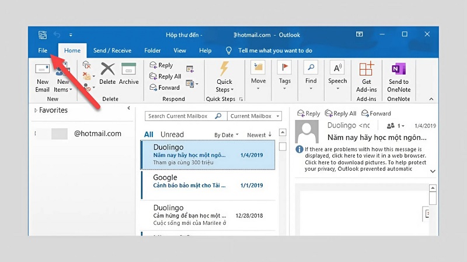467x262 pixels.
Task: Click Reply in the reading pane
Action: (309, 114)
